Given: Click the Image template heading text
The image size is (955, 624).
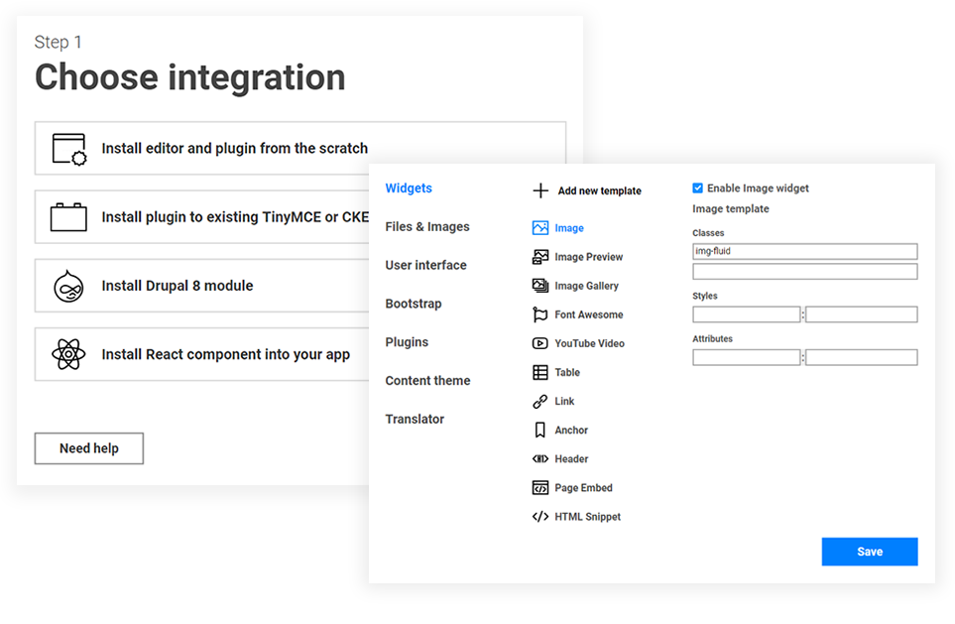Looking at the screenshot, I should 730,208.
